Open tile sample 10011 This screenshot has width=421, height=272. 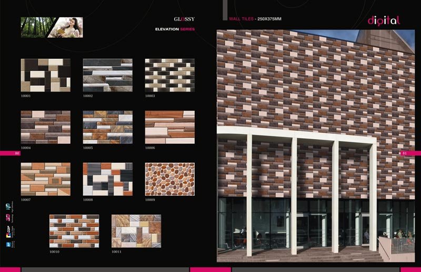(x=136, y=231)
